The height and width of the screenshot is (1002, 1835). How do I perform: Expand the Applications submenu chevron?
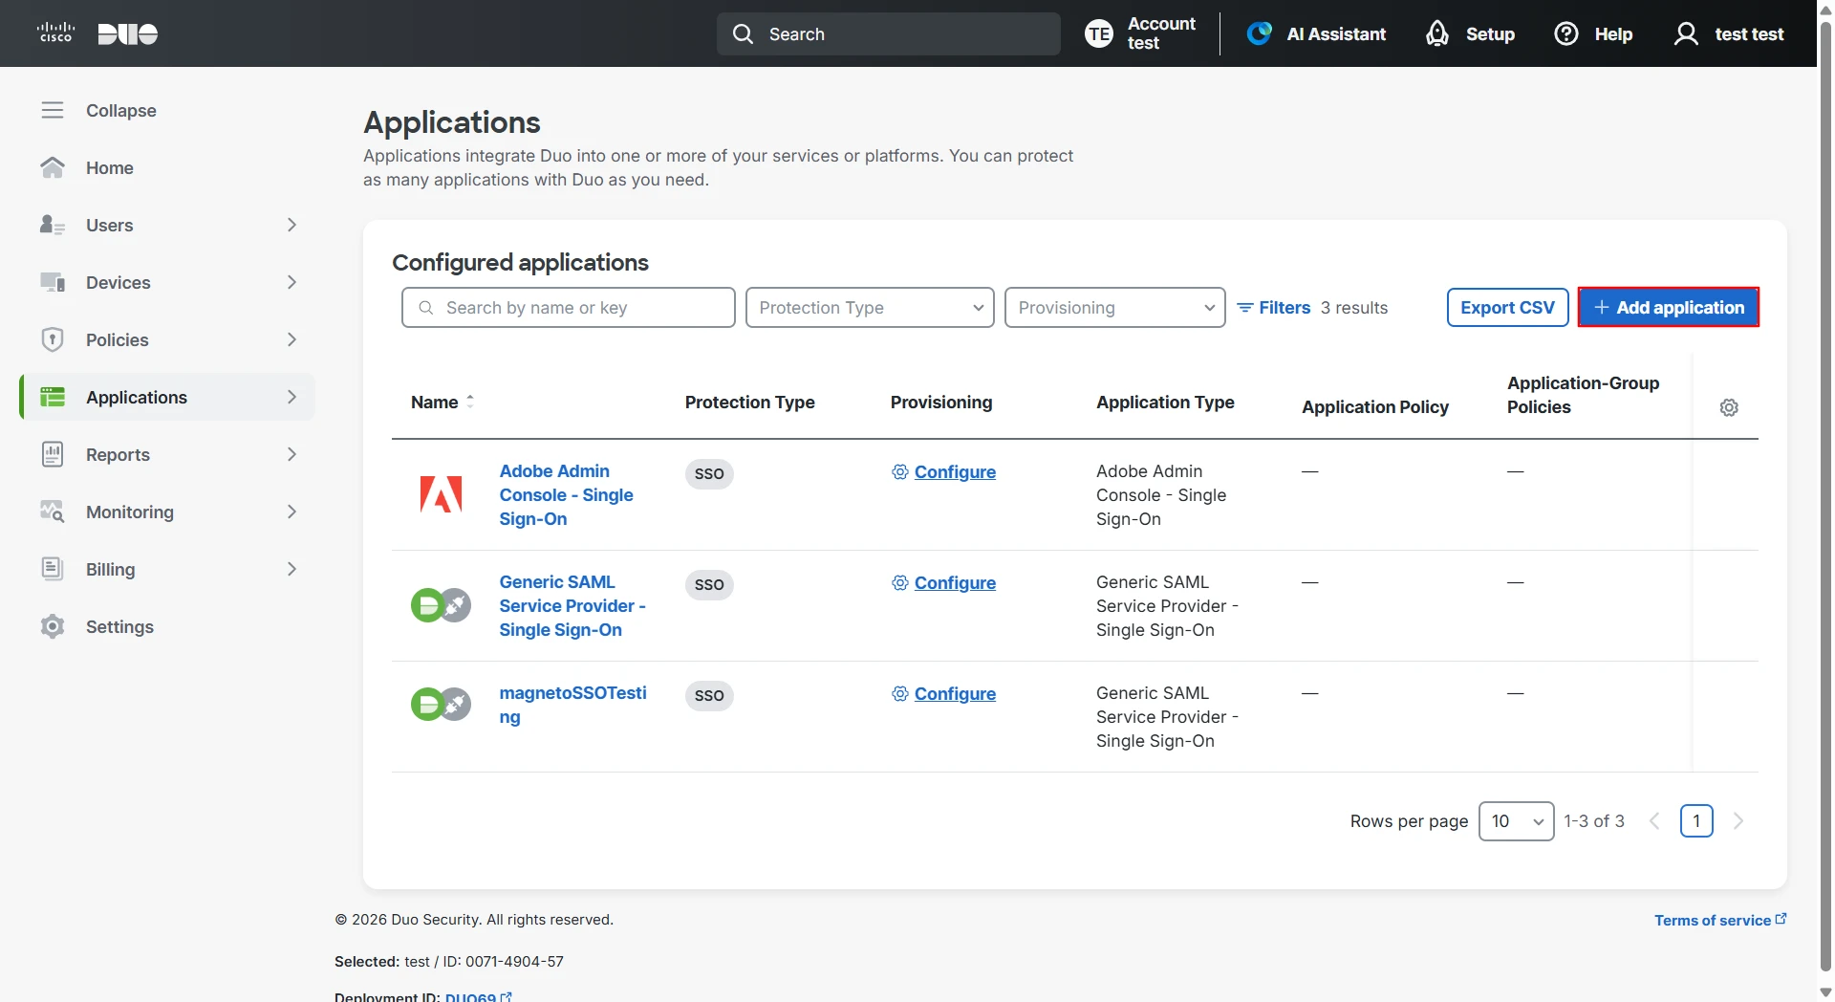tap(292, 397)
